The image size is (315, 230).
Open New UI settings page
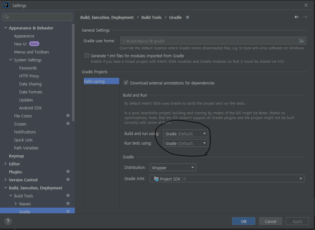(20, 44)
